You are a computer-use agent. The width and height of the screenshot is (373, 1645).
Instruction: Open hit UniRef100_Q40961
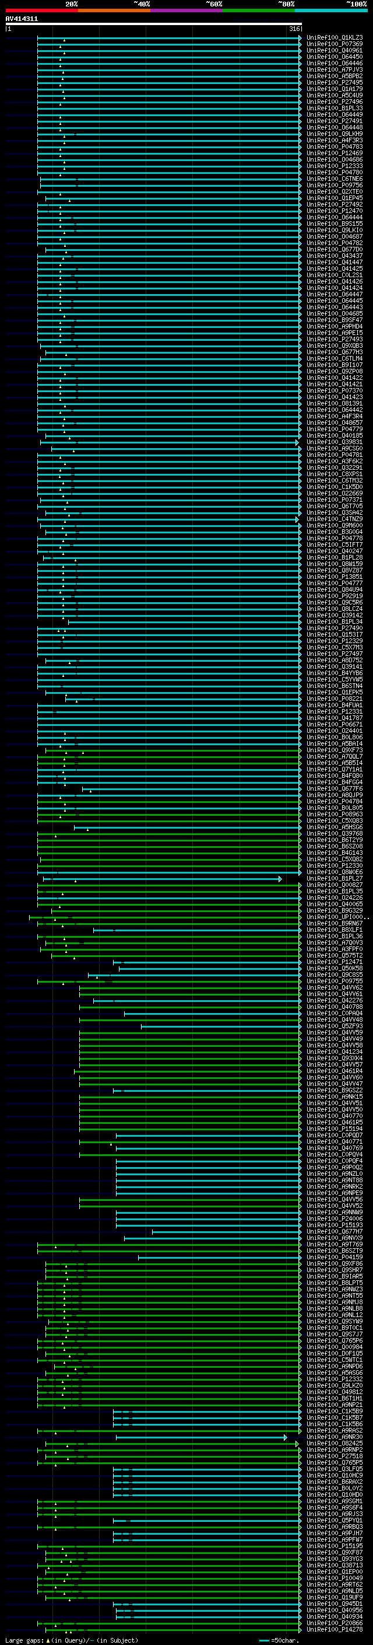tap(335, 50)
